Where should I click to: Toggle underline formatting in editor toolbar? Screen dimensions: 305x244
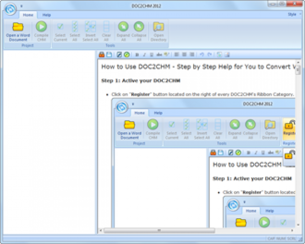tap(151, 55)
